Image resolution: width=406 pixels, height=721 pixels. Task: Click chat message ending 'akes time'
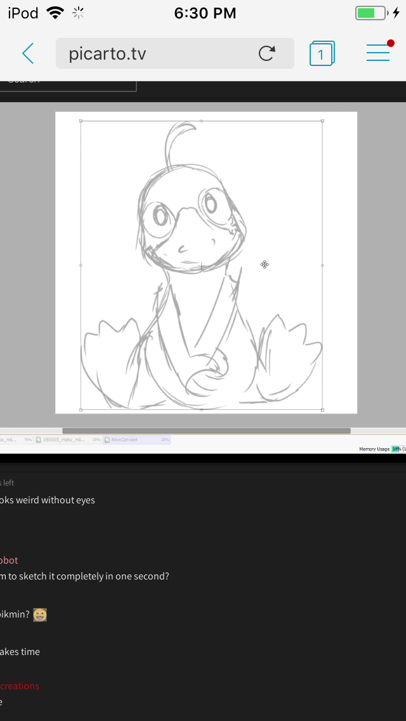pos(20,652)
